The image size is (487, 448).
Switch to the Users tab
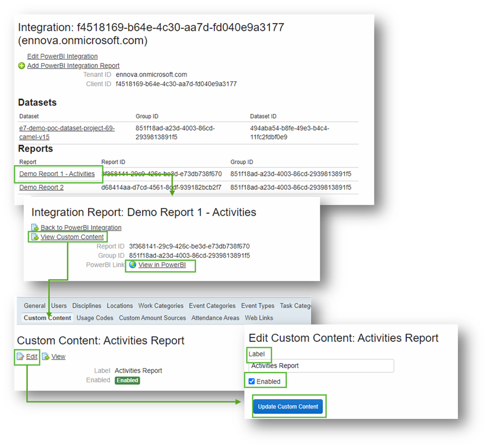click(x=59, y=306)
